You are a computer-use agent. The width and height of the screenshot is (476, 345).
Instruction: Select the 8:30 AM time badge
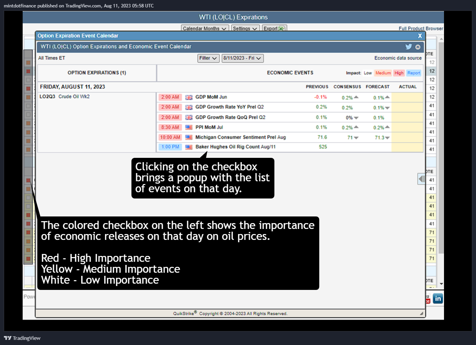(170, 127)
